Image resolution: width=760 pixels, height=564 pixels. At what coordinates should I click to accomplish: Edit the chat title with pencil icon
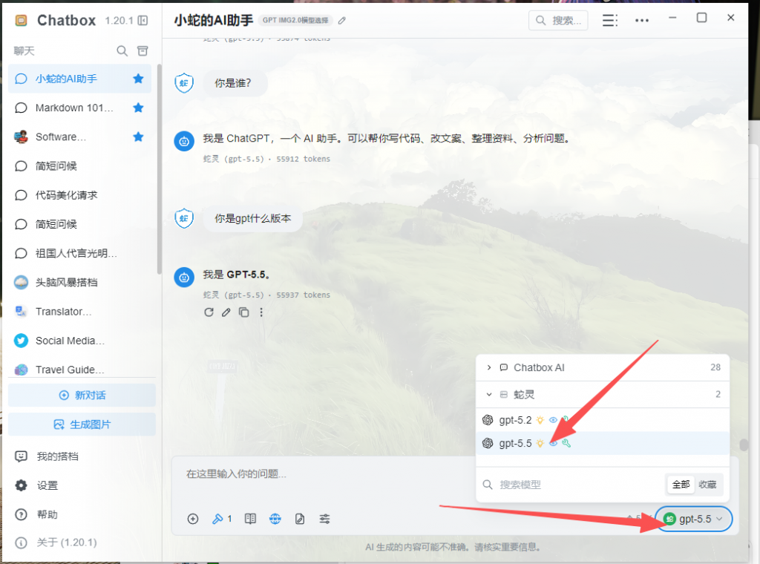coord(342,21)
